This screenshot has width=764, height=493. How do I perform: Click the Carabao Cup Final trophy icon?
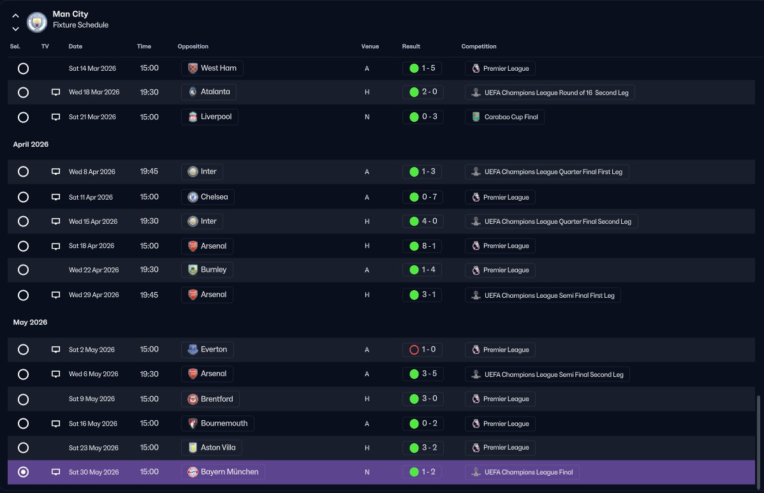point(476,117)
